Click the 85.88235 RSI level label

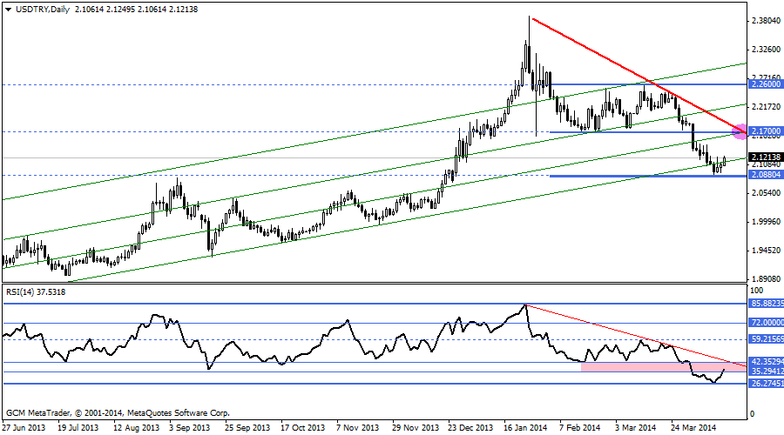click(x=767, y=304)
